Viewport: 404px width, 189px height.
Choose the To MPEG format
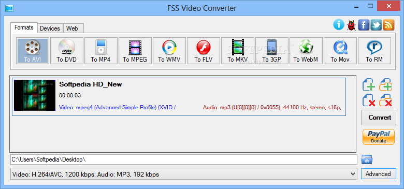click(x=135, y=51)
